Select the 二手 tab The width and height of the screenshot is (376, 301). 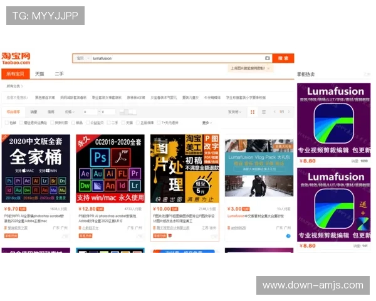coord(59,73)
